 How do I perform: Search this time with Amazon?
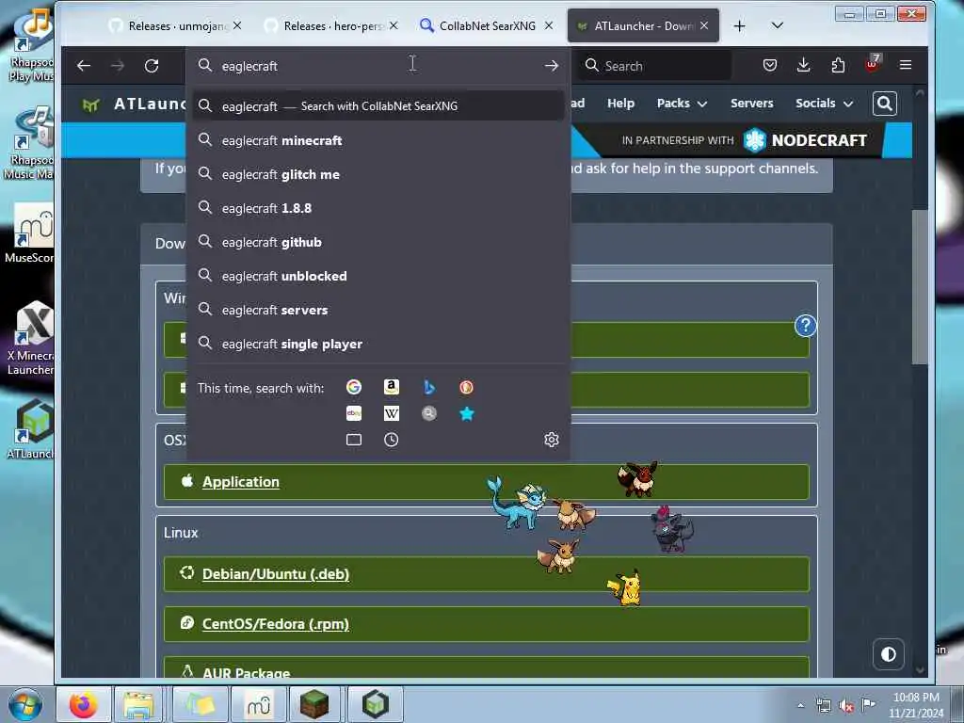[x=391, y=387]
